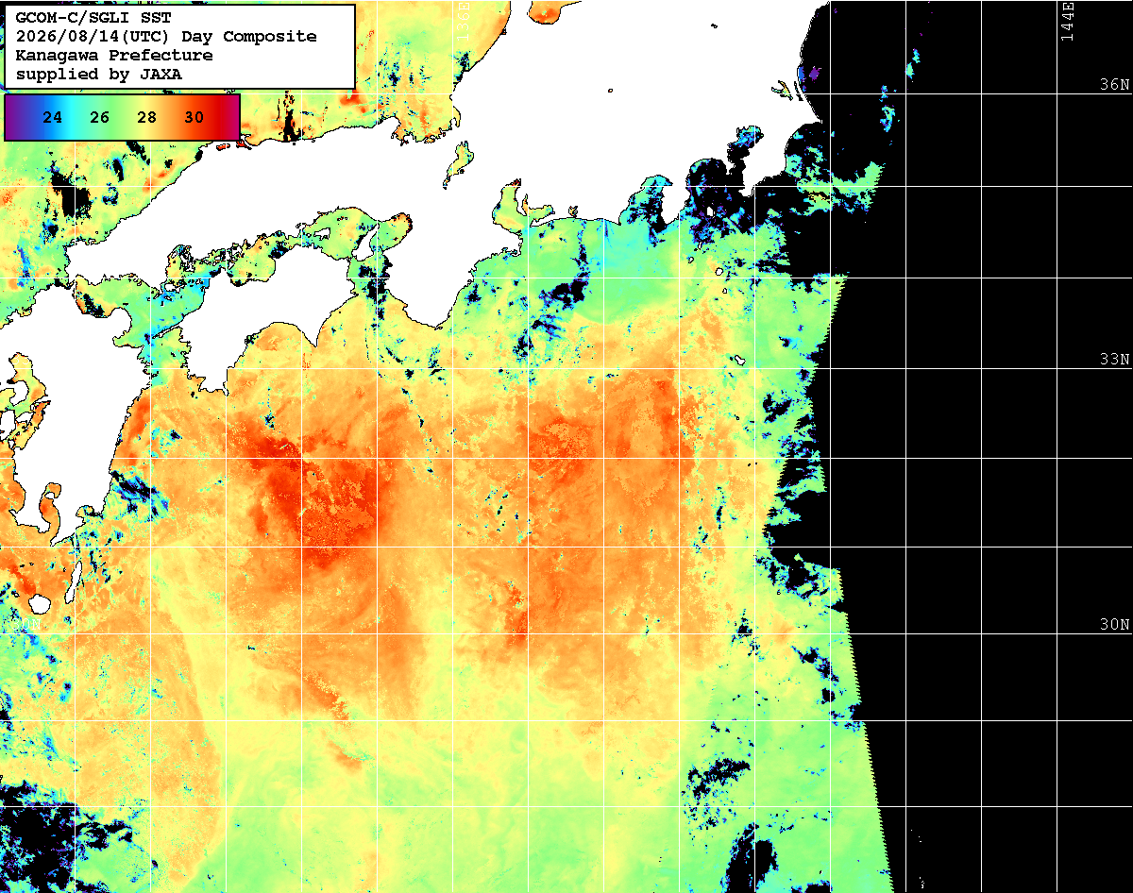Select the 2026/08/14(UTC) Day Composite date line
Image resolution: width=1133 pixels, height=893 pixels.
tap(166, 37)
